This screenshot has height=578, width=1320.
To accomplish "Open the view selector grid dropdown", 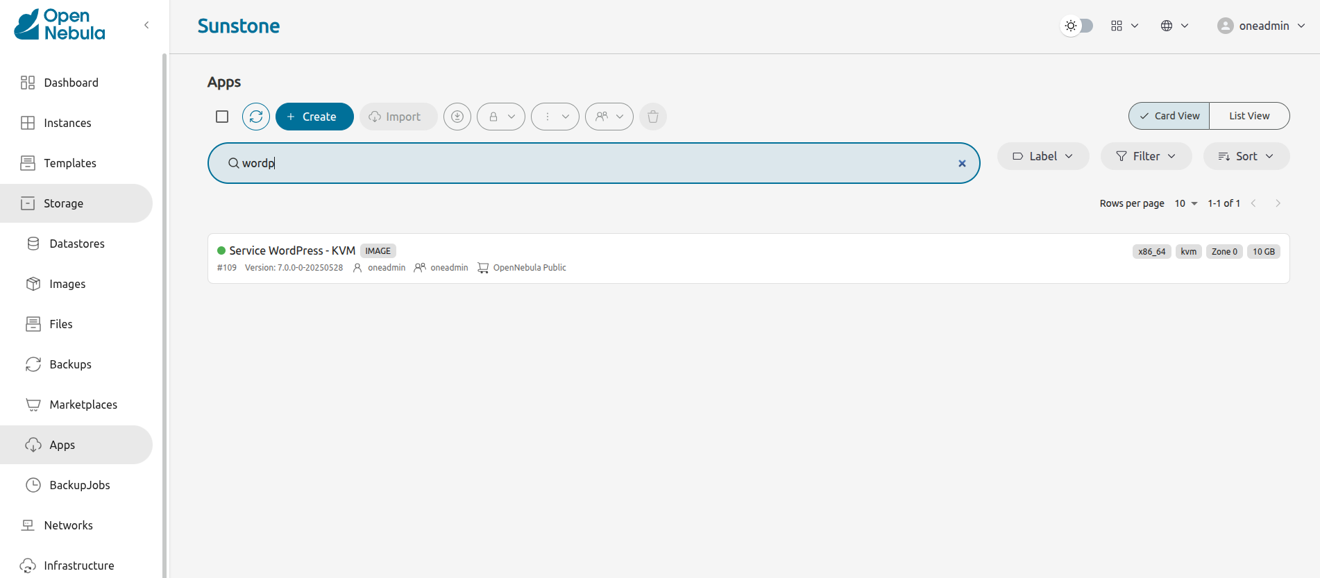I will (1124, 26).
